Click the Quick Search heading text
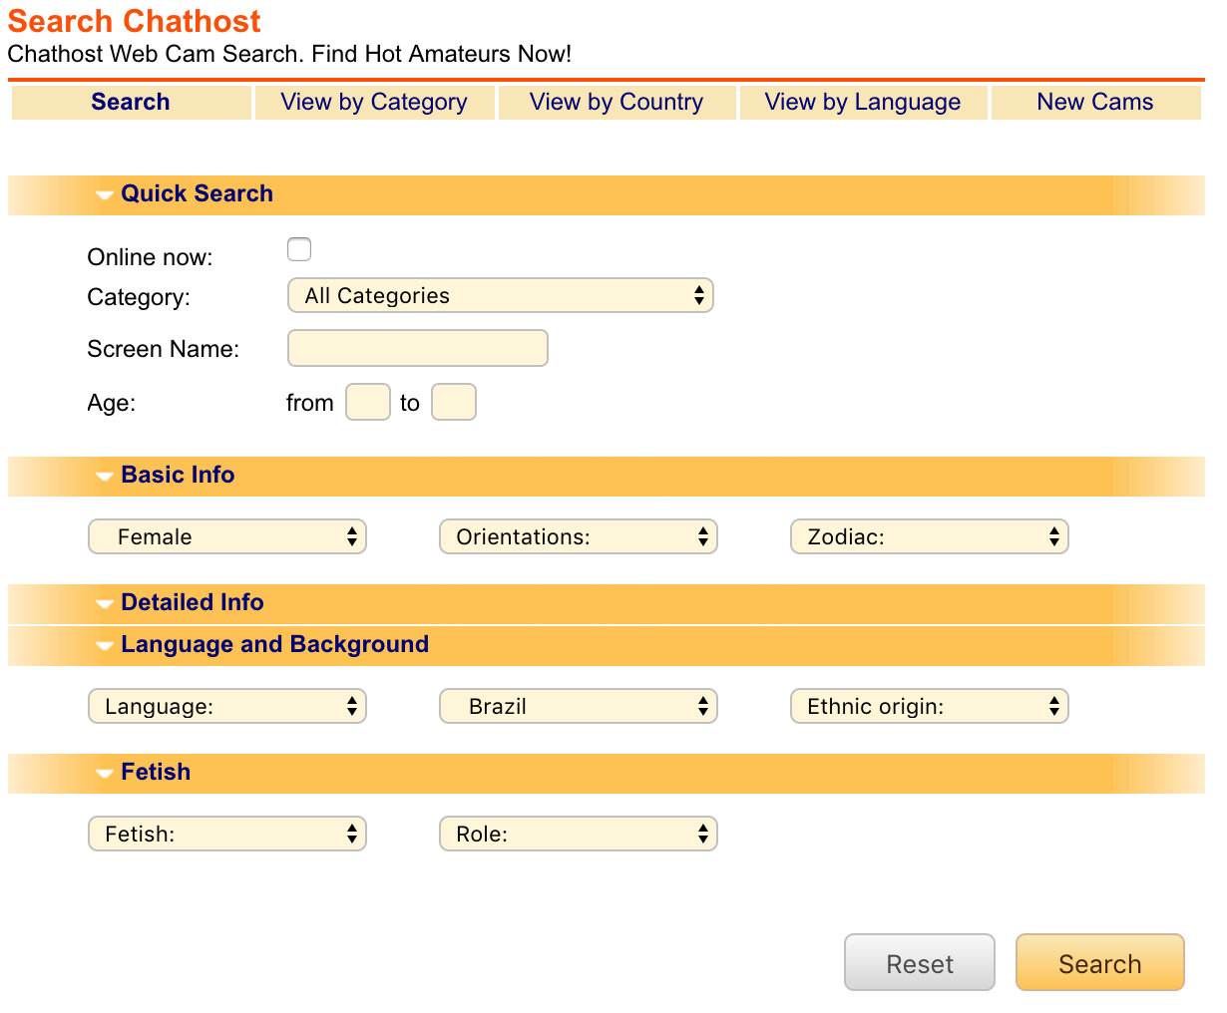The image size is (1227, 1013). 197,193
